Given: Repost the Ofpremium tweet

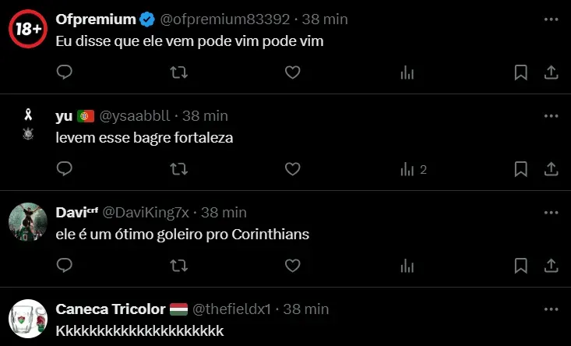Looking at the screenshot, I should click(x=178, y=72).
